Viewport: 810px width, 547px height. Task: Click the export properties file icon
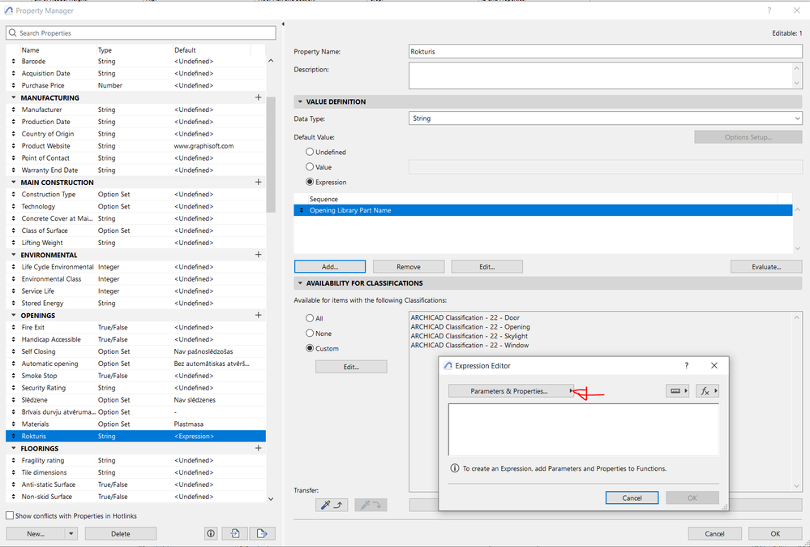pyautogui.click(x=262, y=533)
